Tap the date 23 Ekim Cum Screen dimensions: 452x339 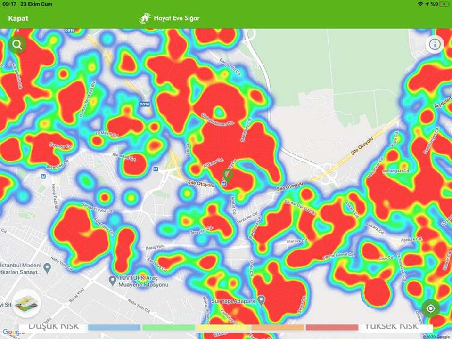coord(36,4)
